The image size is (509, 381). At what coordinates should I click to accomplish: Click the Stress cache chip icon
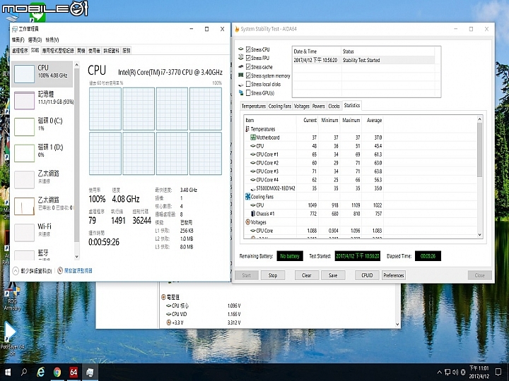pyautogui.click(x=241, y=67)
